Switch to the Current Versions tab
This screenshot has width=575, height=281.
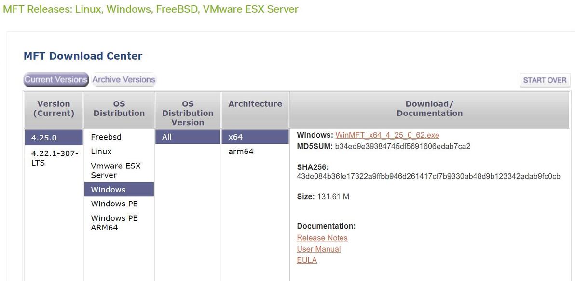pos(56,79)
